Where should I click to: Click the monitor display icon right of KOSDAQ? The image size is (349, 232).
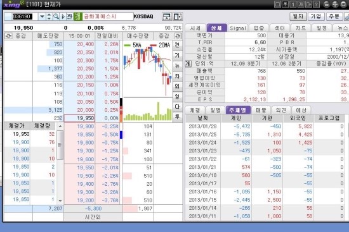[x=167, y=16]
